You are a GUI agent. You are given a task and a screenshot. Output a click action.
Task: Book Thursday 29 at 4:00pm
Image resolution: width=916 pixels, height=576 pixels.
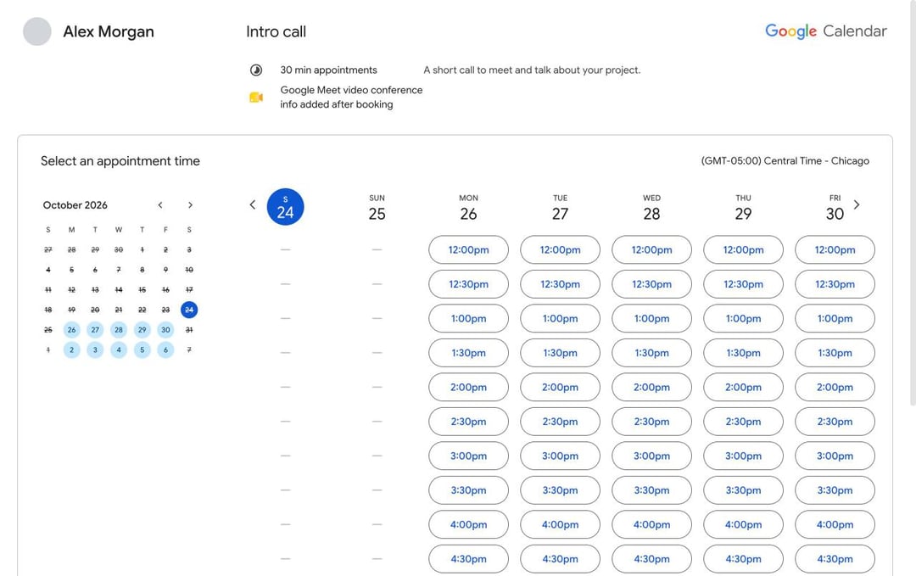[743, 524]
